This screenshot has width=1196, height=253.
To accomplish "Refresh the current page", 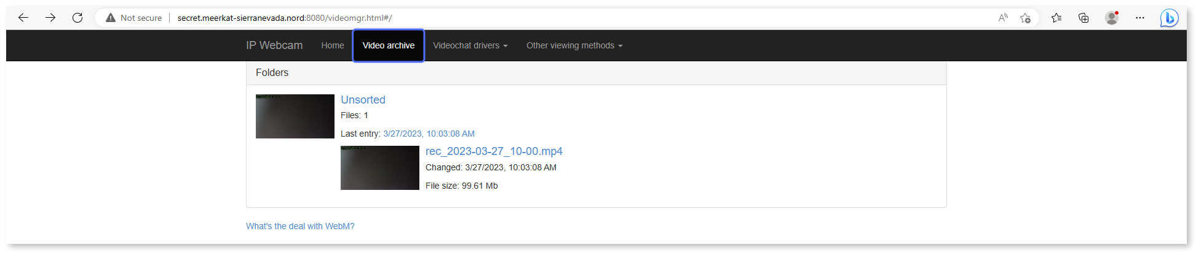I will pyautogui.click(x=77, y=18).
